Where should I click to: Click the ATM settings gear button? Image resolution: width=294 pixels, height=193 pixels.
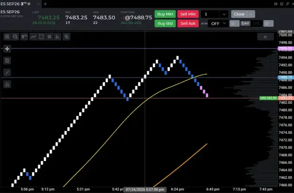tap(234, 23)
